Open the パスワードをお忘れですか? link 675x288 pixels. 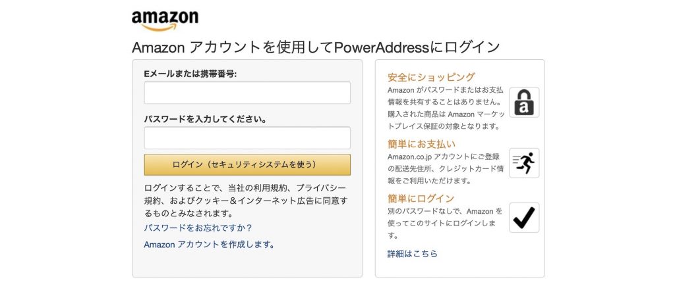[198, 228]
